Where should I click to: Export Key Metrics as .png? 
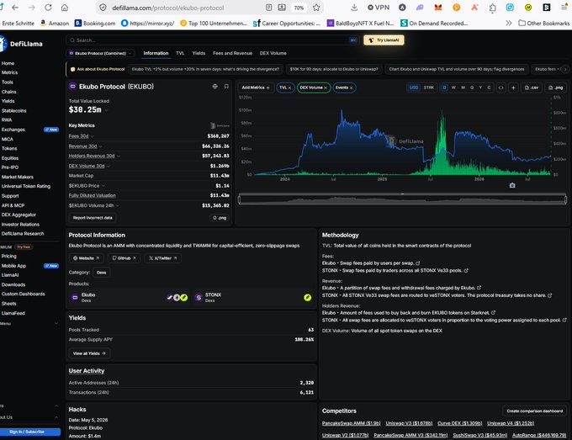[220, 218]
